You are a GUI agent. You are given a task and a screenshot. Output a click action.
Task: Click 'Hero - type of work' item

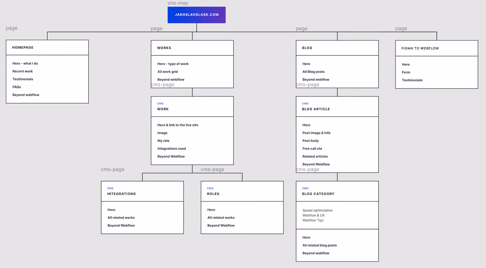[x=173, y=64]
